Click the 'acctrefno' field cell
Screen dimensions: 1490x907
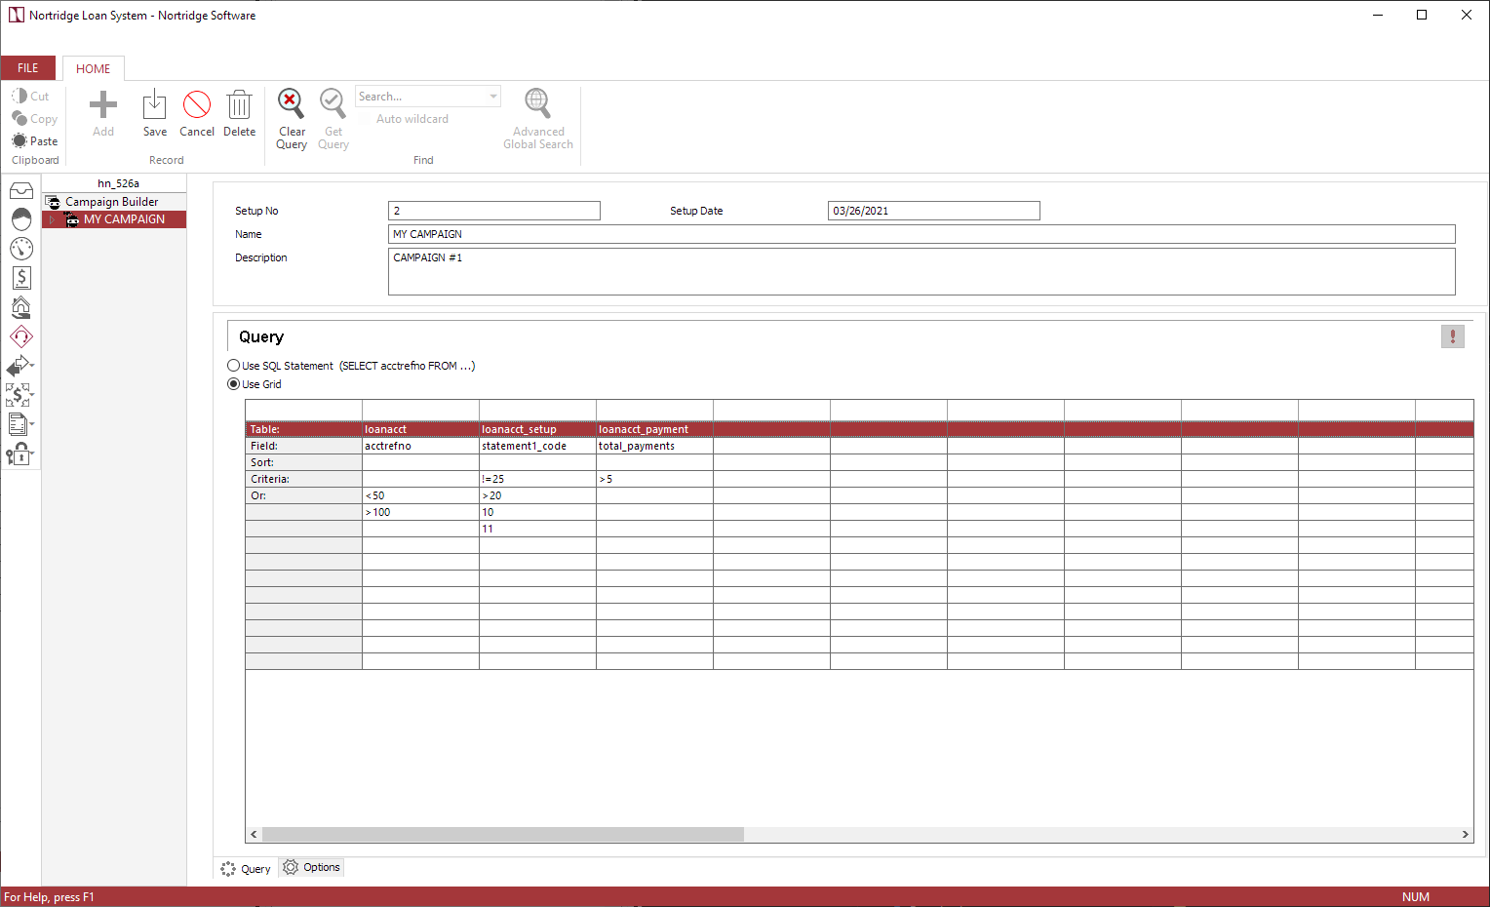pyautogui.click(x=420, y=446)
